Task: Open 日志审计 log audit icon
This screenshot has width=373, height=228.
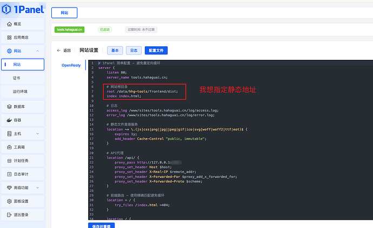Action: pyautogui.click(x=9, y=174)
